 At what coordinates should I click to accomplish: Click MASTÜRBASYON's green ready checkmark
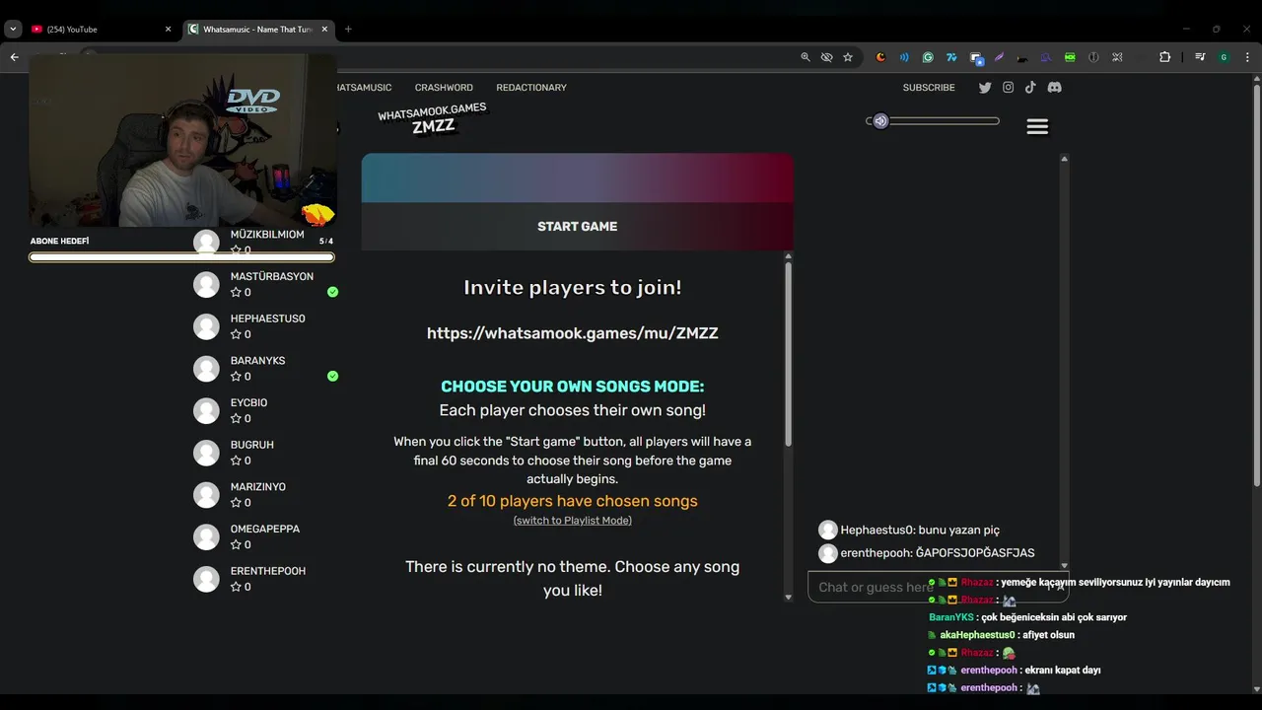click(x=332, y=292)
